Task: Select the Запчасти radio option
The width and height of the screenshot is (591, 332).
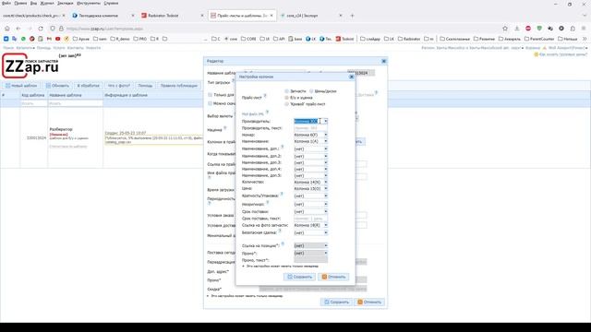Action: coord(287,91)
